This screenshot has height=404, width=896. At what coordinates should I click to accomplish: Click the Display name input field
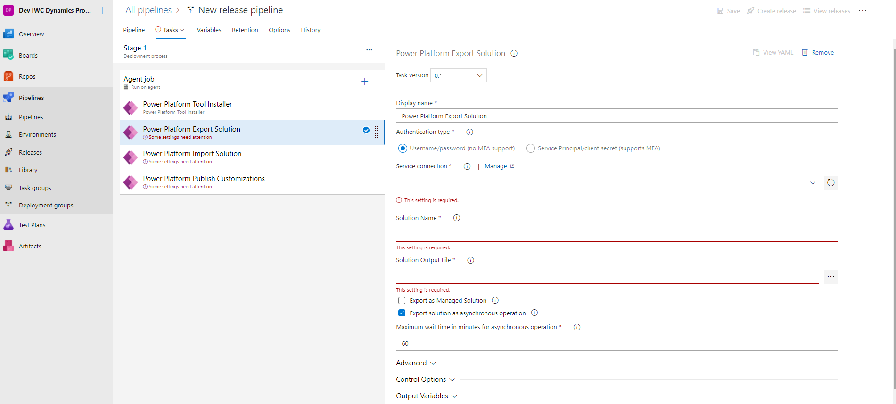[617, 116]
